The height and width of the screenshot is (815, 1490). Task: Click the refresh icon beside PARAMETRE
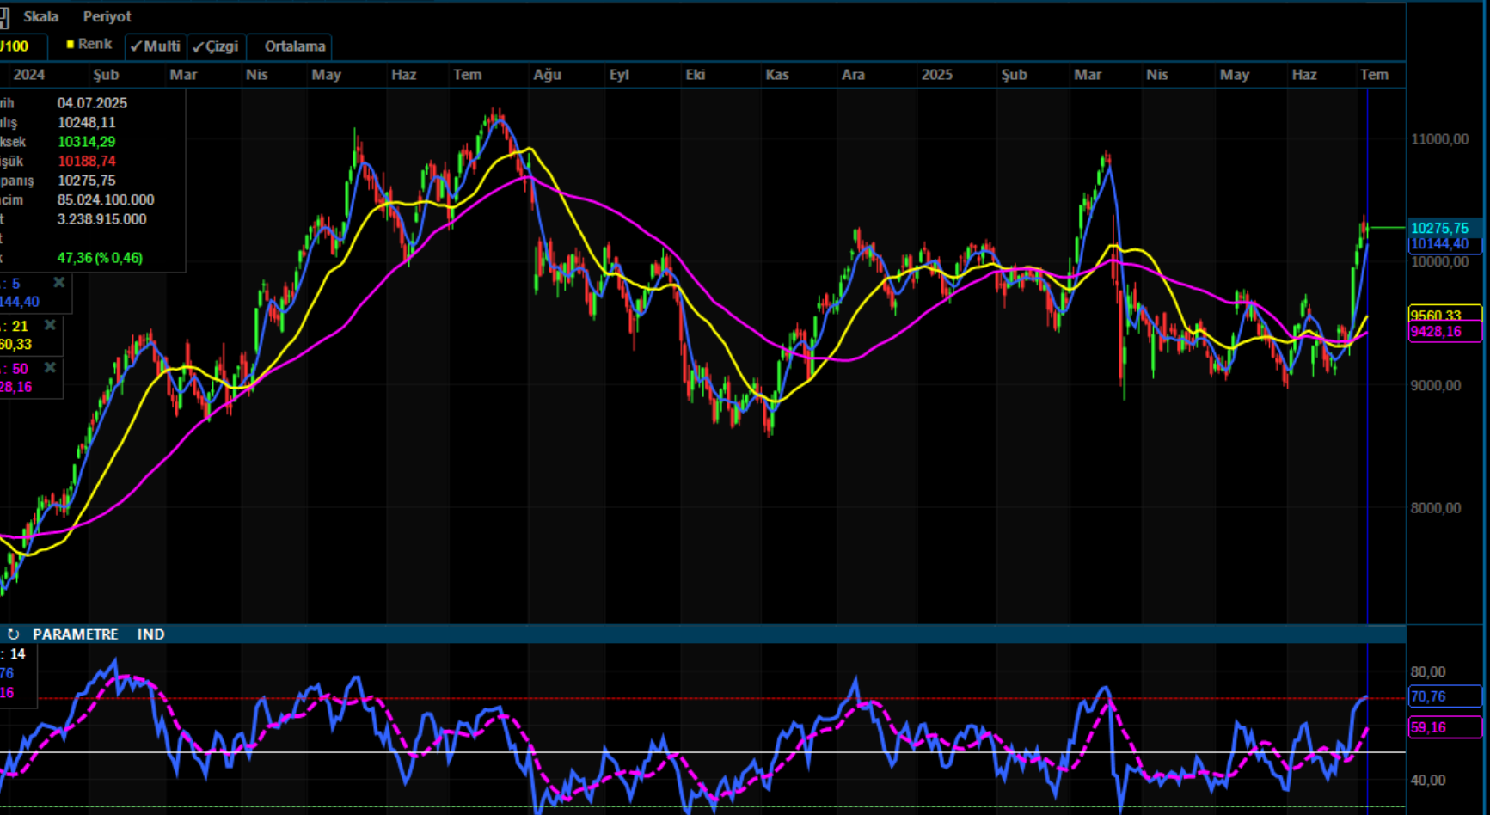tap(13, 634)
